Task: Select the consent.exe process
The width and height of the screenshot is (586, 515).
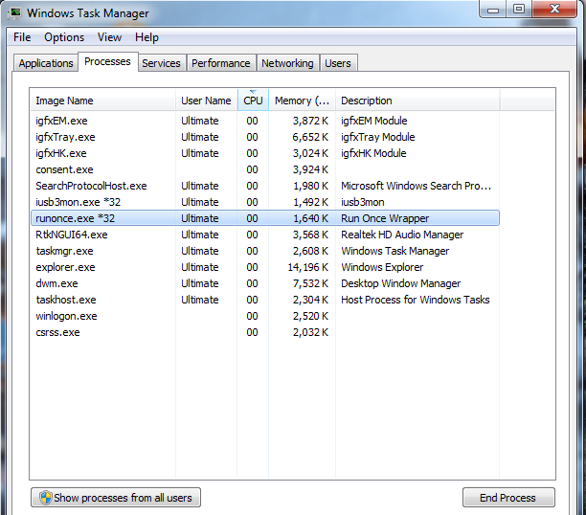Action: (265, 169)
